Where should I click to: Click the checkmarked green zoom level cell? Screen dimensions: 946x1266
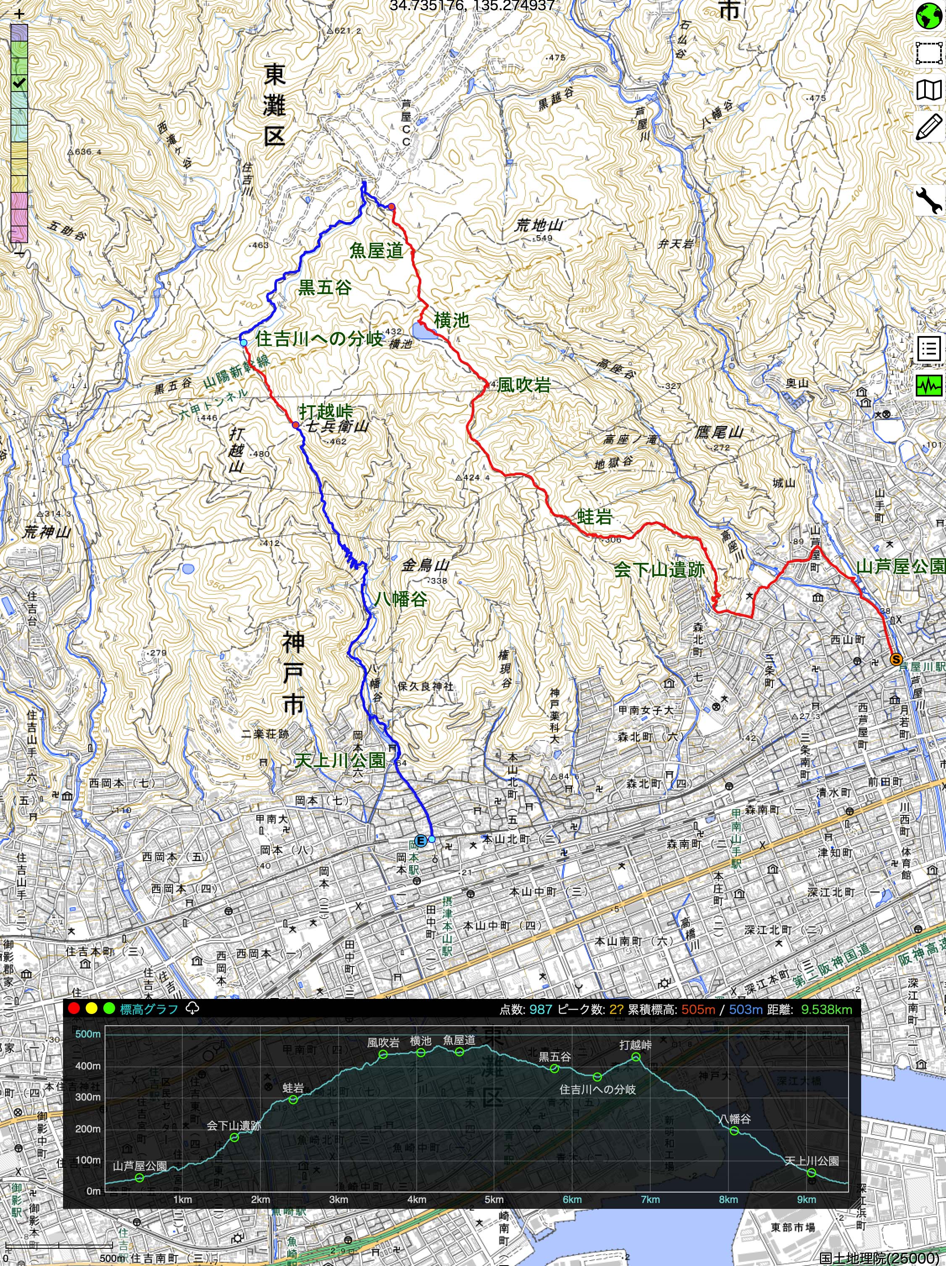[19, 83]
